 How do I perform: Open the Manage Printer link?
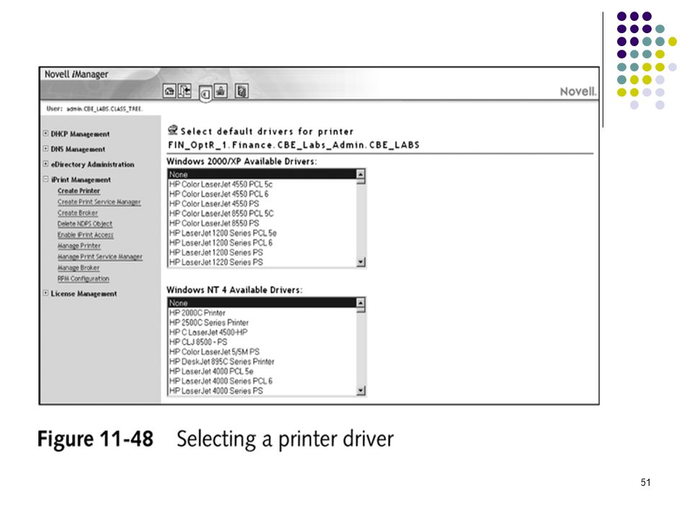click(x=79, y=245)
